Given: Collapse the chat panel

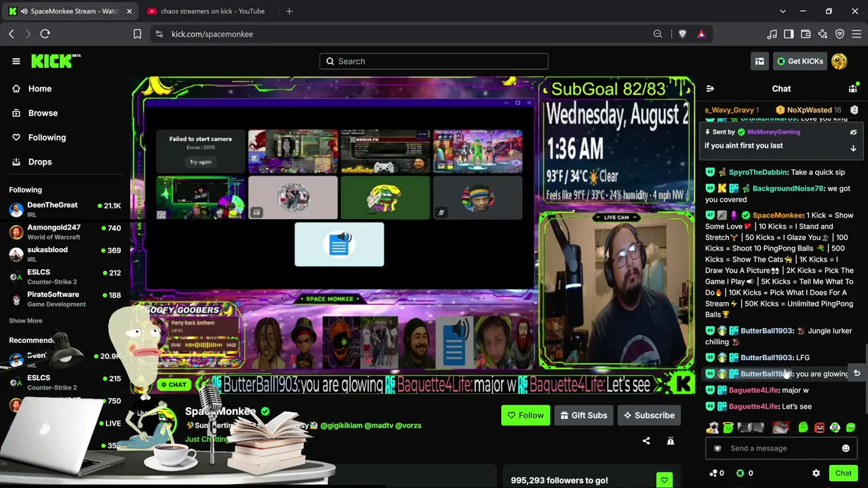Looking at the screenshot, I should [x=710, y=89].
